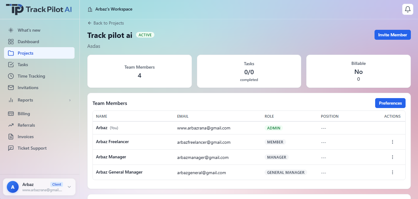Open actions menu for Arbaz Freelancer

click(393, 142)
